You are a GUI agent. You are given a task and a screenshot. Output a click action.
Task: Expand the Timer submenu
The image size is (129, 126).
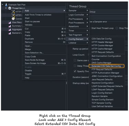coord(78,31)
